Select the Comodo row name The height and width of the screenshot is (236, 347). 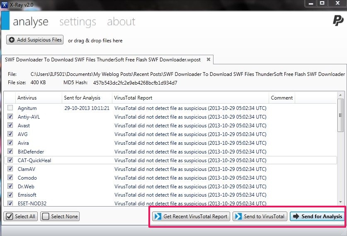click(27, 178)
